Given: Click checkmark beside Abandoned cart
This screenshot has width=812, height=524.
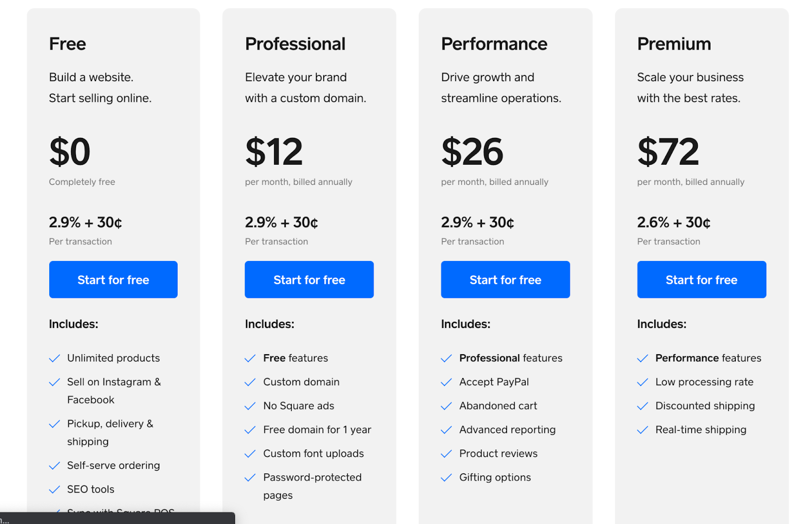Looking at the screenshot, I should point(446,406).
